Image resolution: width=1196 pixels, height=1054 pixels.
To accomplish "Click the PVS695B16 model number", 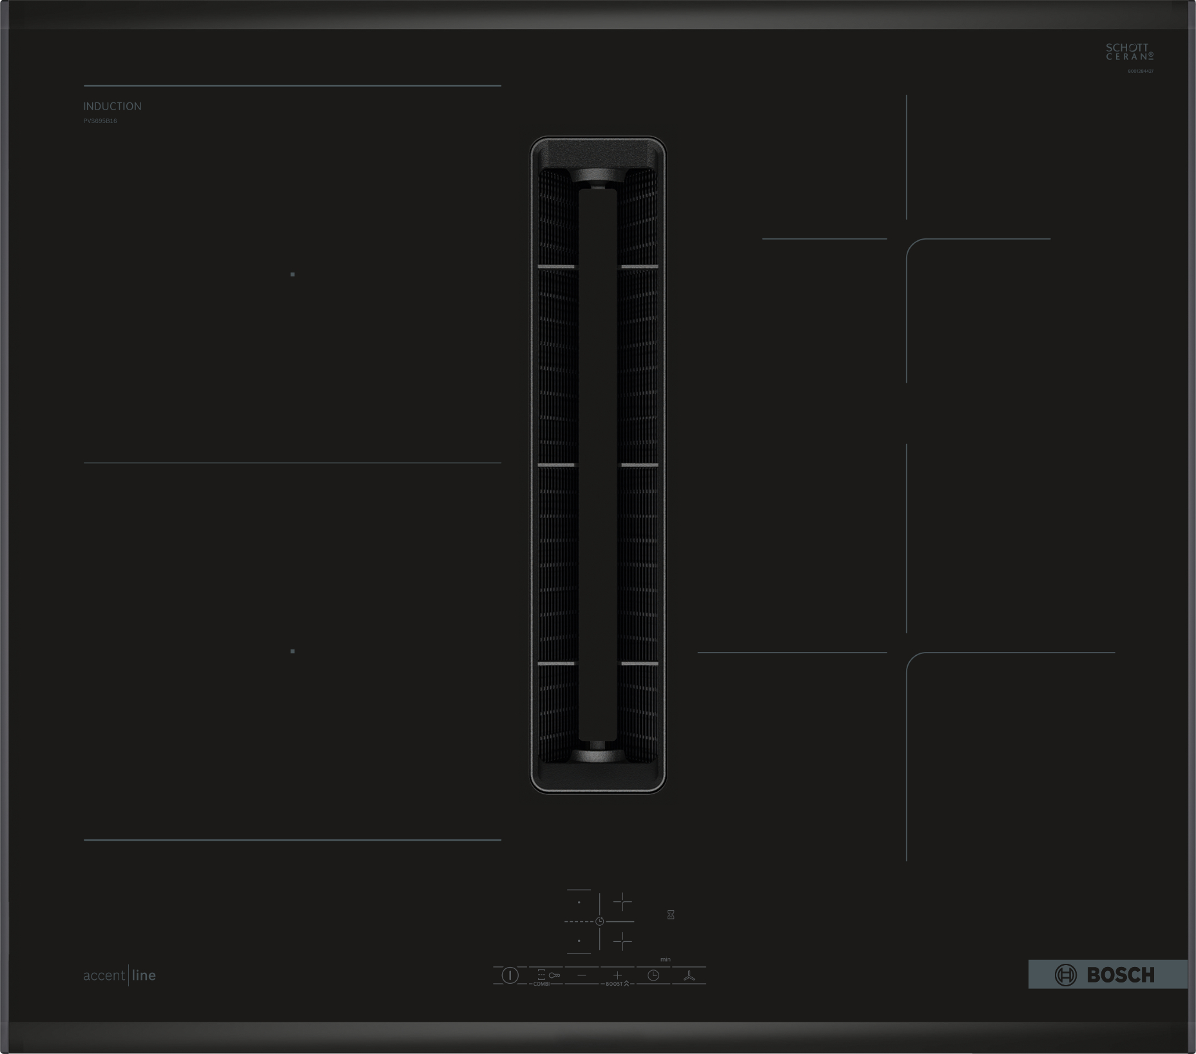I will pos(100,121).
